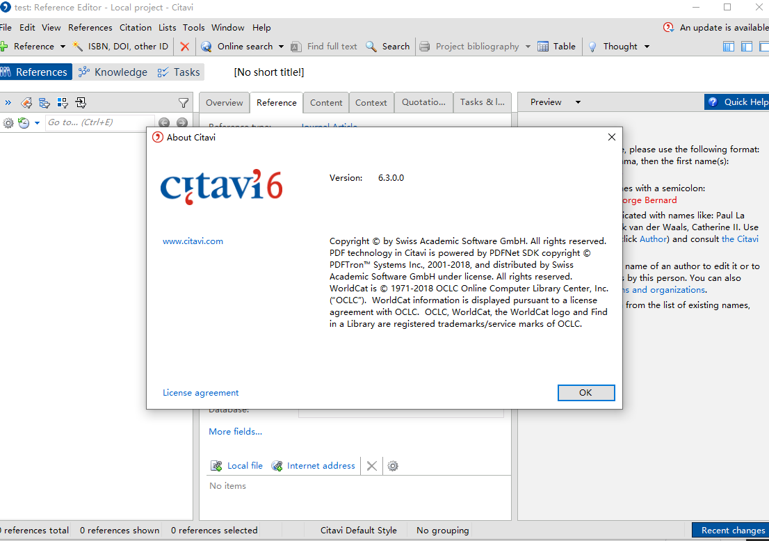769x541 pixels.
Task: Expand the left panel double chevron
Action: [8, 102]
